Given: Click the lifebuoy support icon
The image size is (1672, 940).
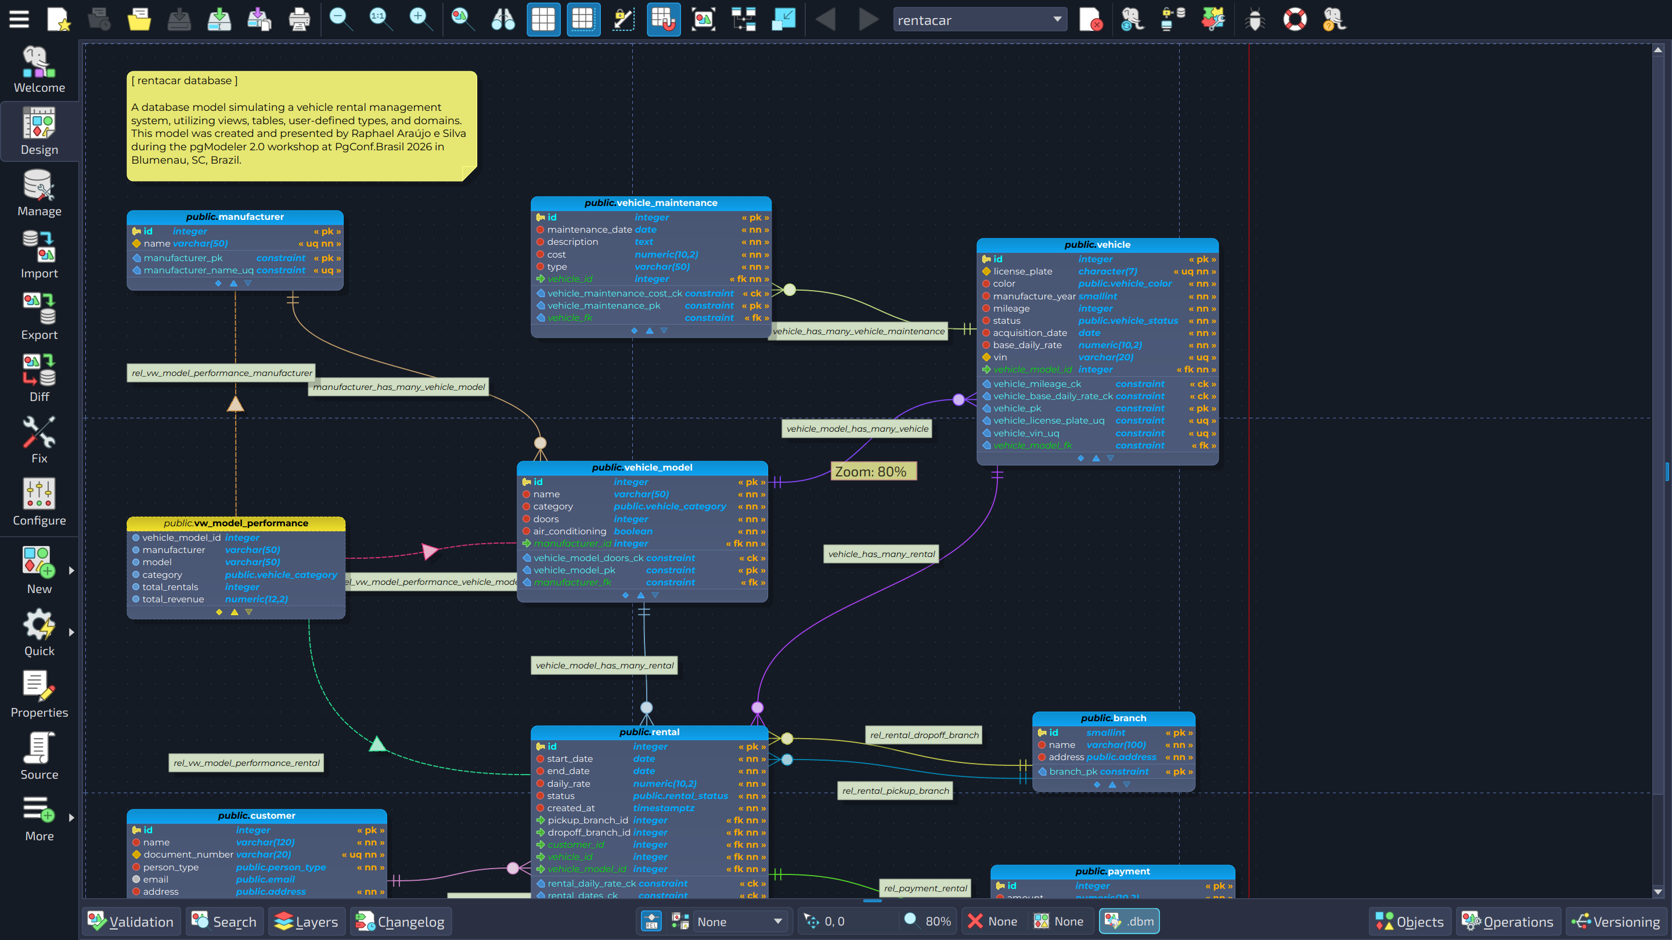Looking at the screenshot, I should 1295,20.
